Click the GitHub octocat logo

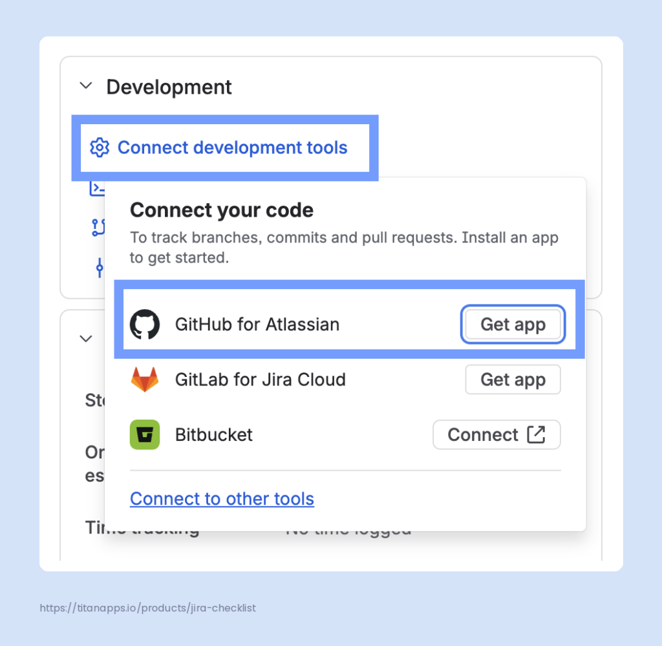[145, 324]
